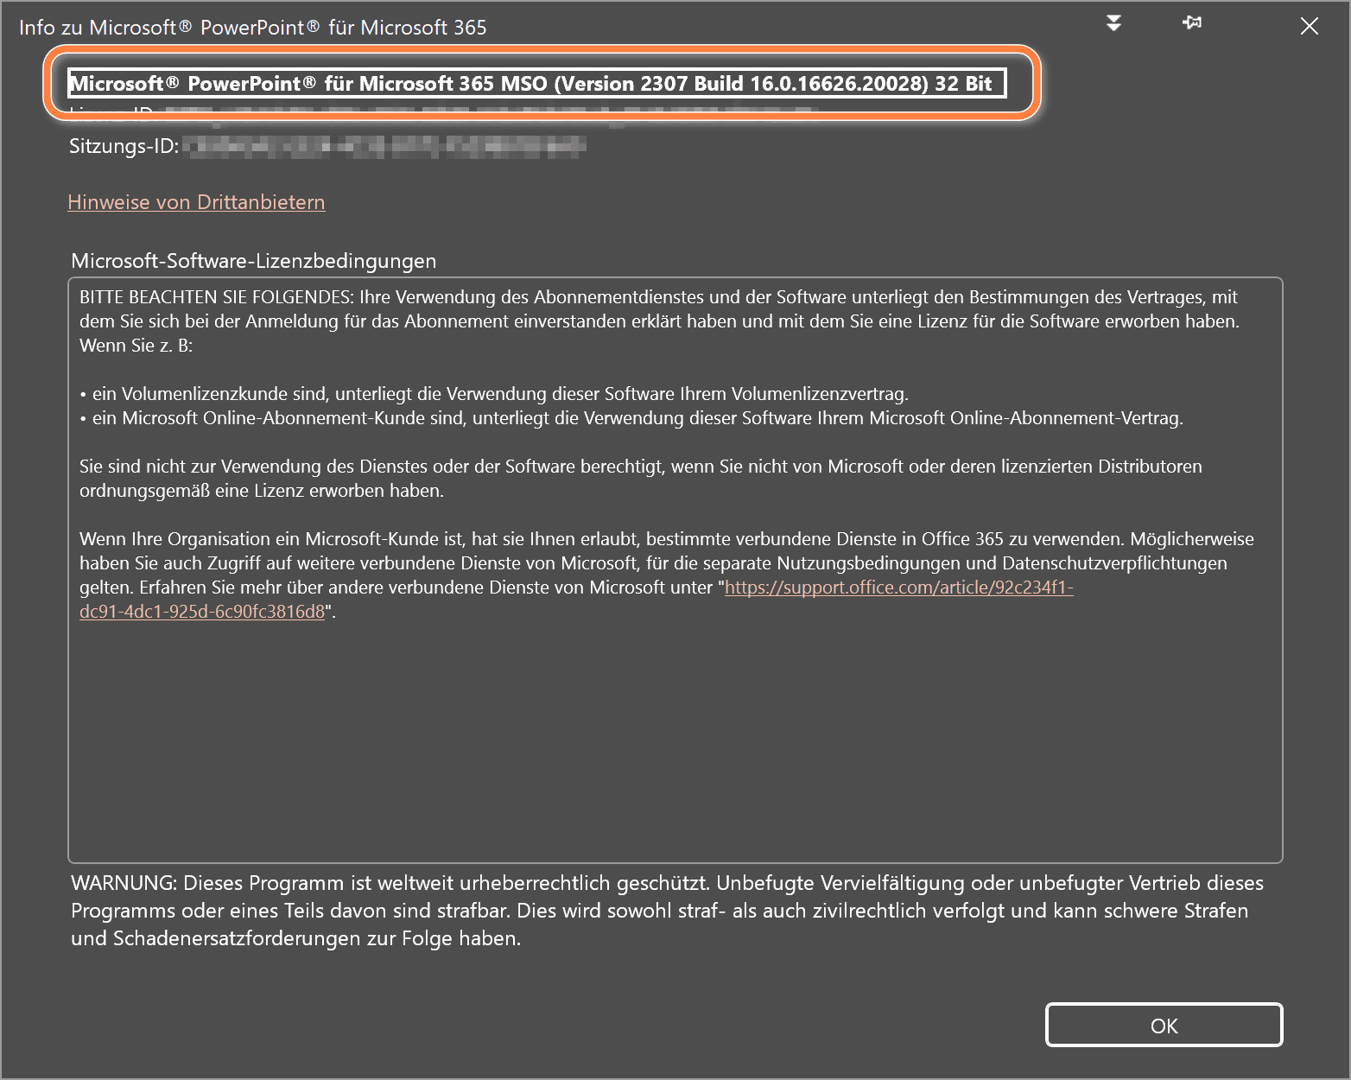Click the Sitzungs-ID label
Image resolution: width=1351 pixels, height=1080 pixels.
(x=124, y=146)
